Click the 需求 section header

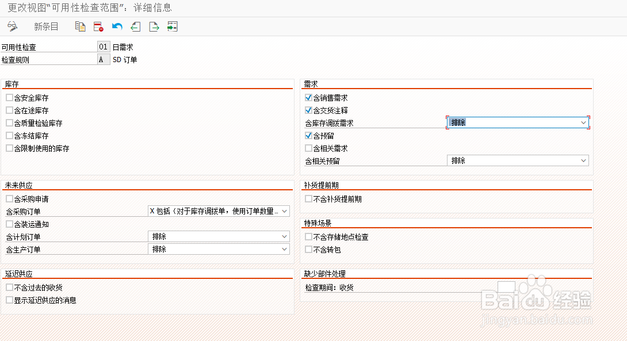[x=311, y=84]
